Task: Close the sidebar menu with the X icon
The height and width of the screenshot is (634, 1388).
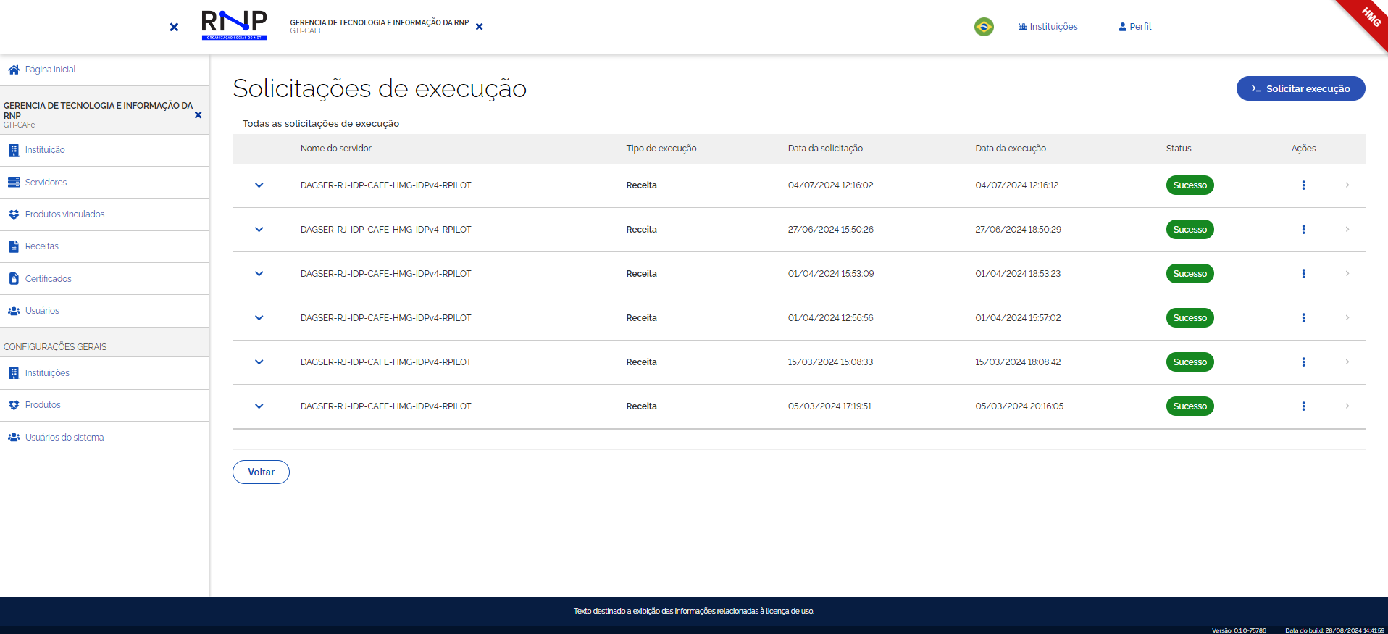Action: 174,27
